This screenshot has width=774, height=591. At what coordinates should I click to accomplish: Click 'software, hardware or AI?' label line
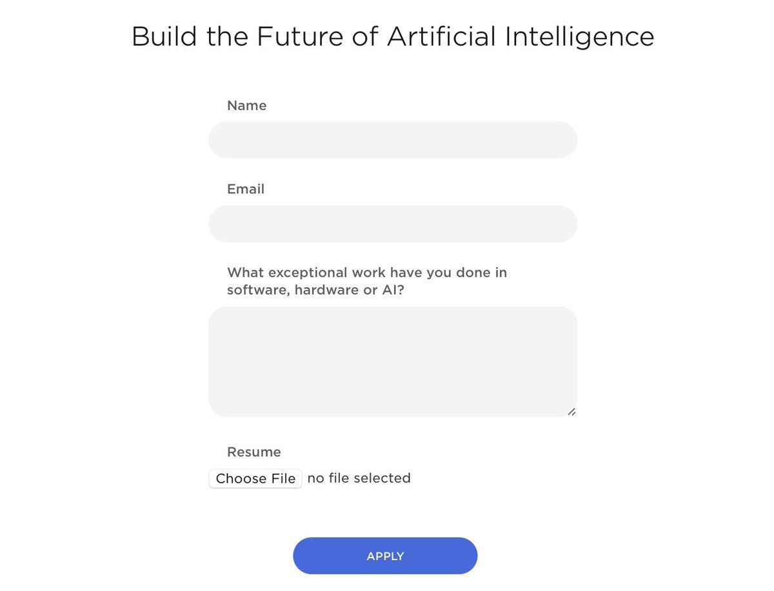(315, 290)
